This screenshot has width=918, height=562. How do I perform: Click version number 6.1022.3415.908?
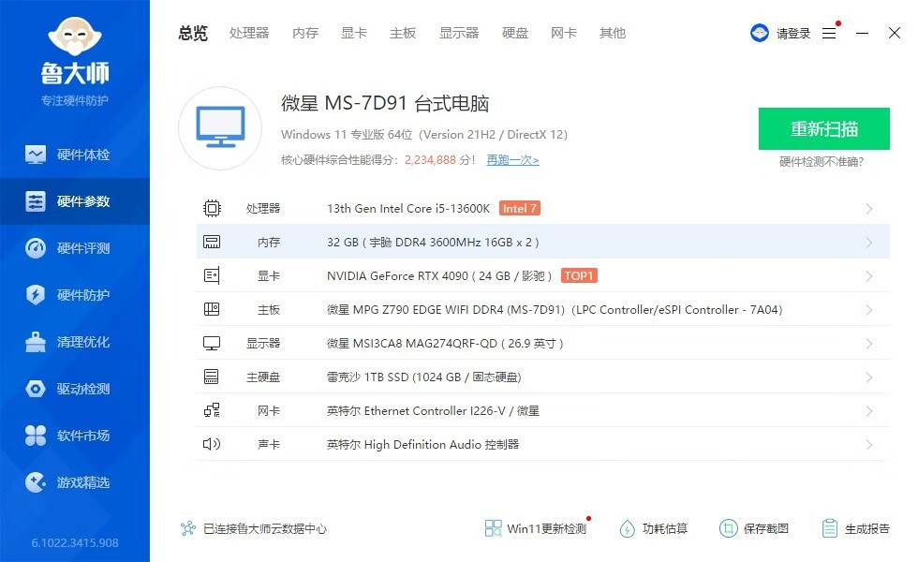click(x=75, y=542)
